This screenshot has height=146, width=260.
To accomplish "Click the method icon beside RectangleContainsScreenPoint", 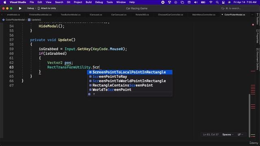I will pos(90,85).
